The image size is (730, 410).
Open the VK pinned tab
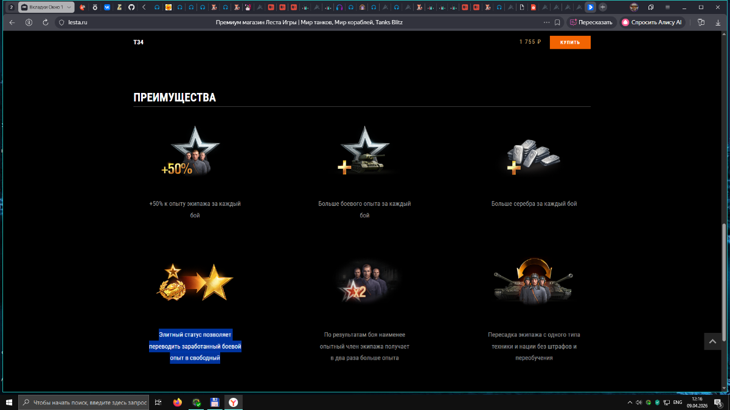pyautogui.click(x=107, y=7)
